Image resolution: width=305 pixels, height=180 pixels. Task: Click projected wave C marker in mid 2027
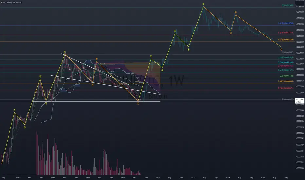[281, 50]
